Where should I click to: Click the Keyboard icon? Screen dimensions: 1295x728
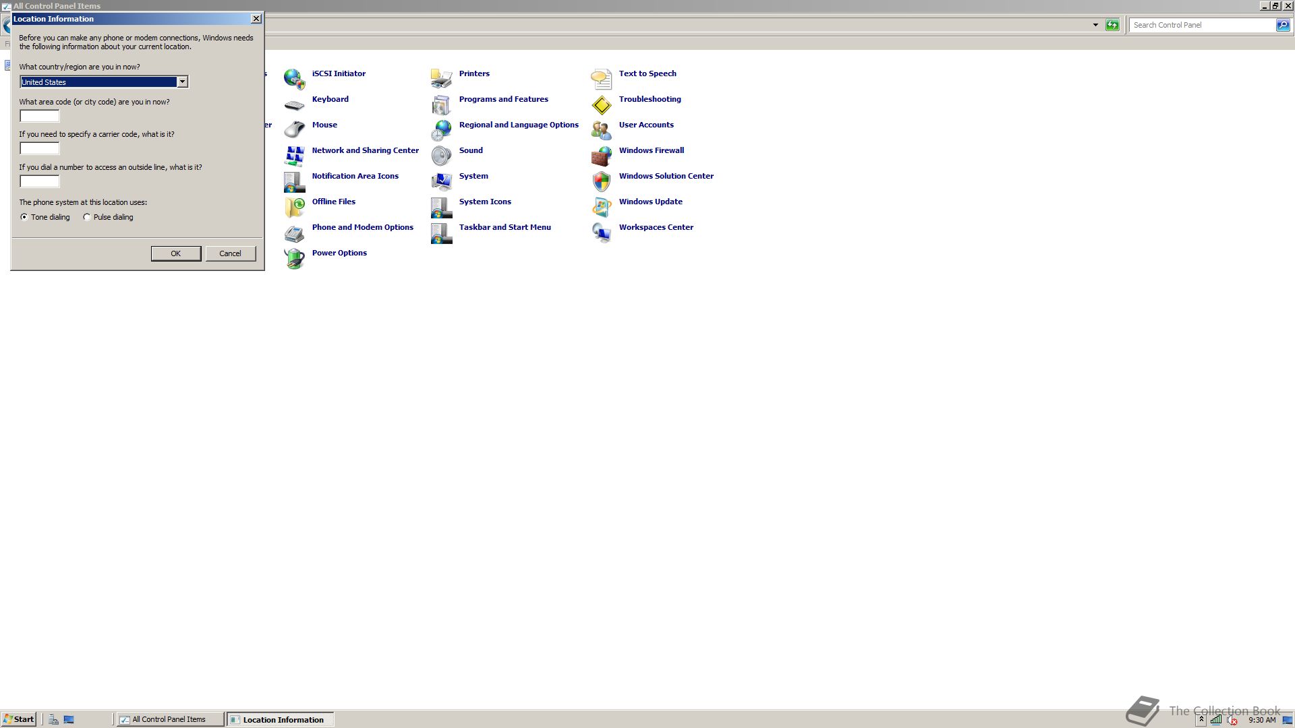[294, 105]
